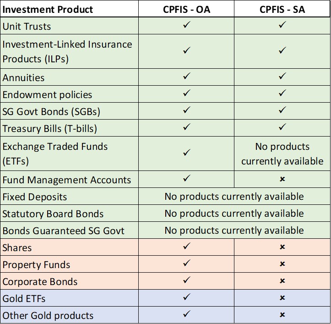Click the Fund Management Accounts cross mark

[282, 180]
